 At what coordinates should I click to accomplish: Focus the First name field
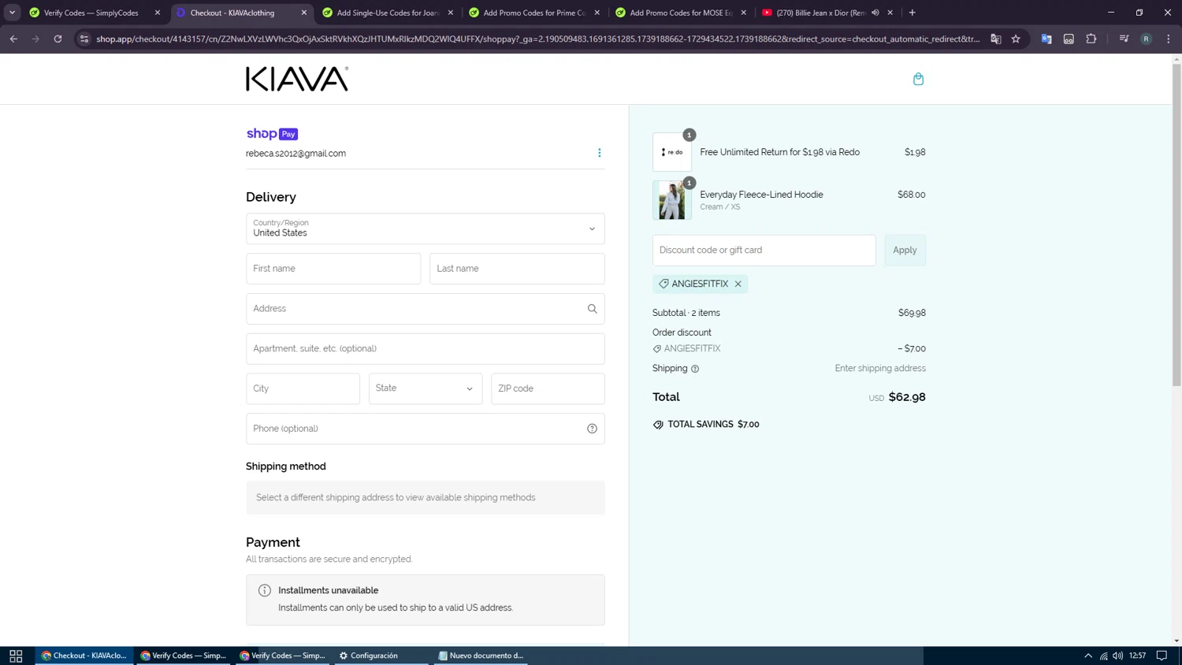(333, 269)
